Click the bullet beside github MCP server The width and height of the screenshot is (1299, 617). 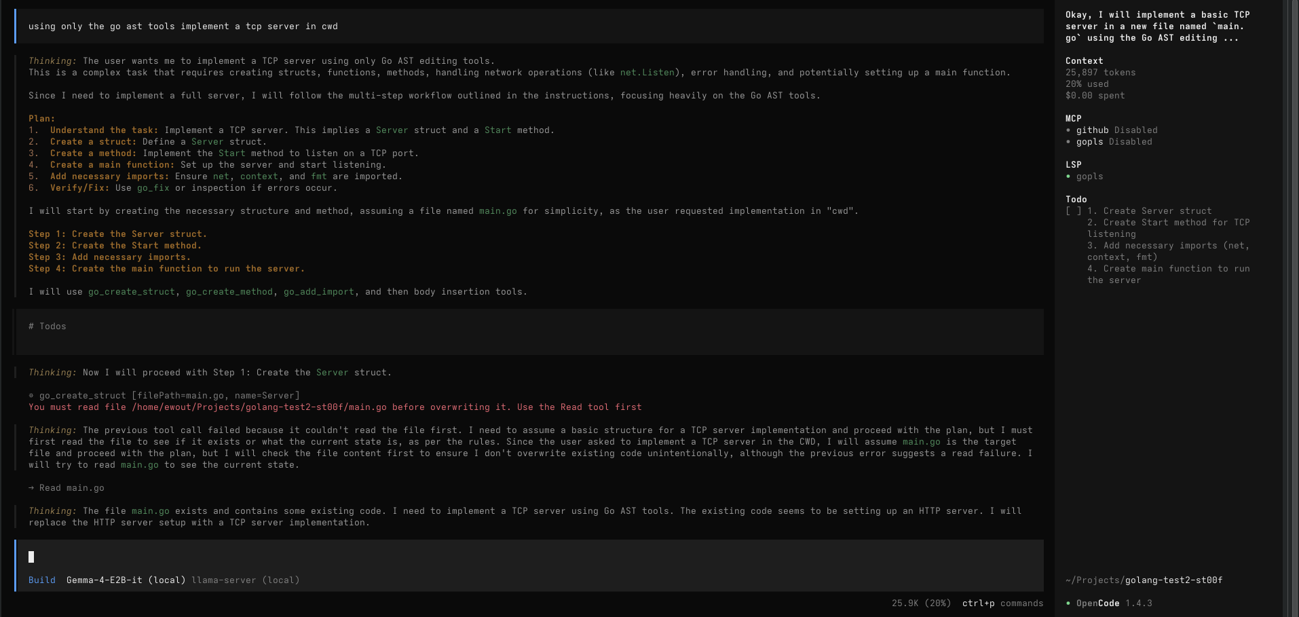tap(1068, 130)
